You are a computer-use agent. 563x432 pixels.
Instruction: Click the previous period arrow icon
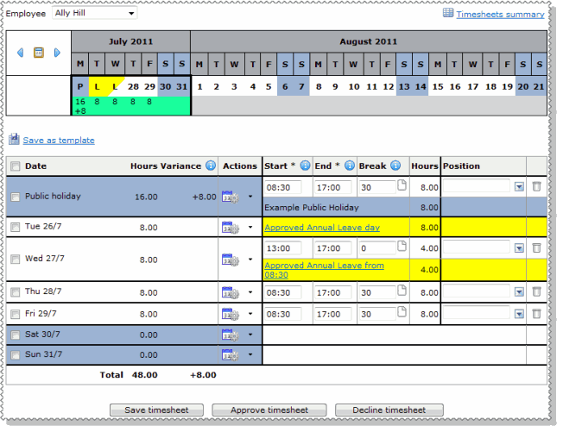click(21, 53)
